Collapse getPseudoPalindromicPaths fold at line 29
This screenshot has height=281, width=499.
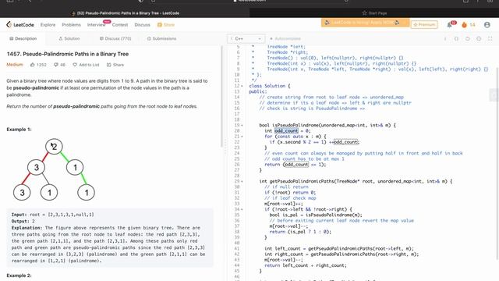(242, 181)
